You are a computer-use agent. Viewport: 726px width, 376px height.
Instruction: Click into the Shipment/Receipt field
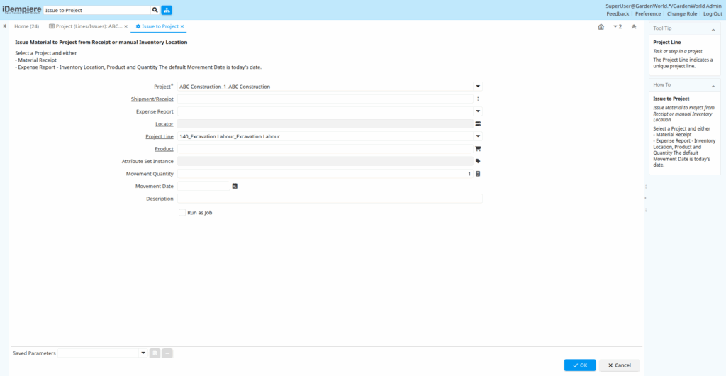[x=325, y=99]
